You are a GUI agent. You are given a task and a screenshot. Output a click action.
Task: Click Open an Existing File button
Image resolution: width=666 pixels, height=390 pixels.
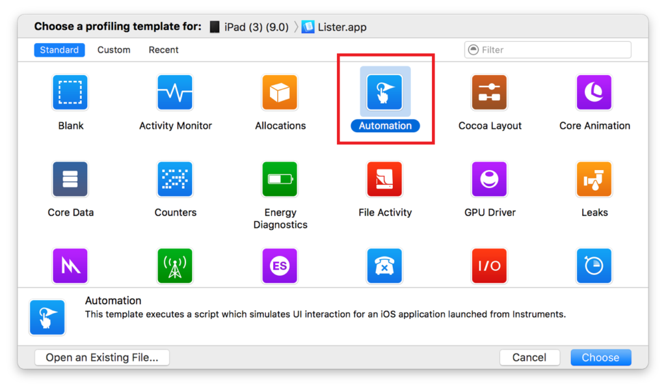tap(102, 357)
